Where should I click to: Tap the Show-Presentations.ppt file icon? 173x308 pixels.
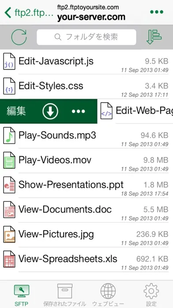[x=9, y=185]
